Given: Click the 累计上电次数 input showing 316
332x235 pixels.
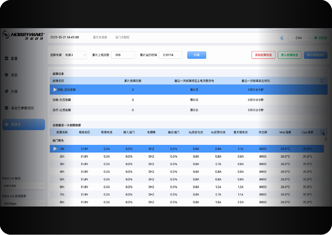Looking at the screenshot, I should click(x=124, y=55).
